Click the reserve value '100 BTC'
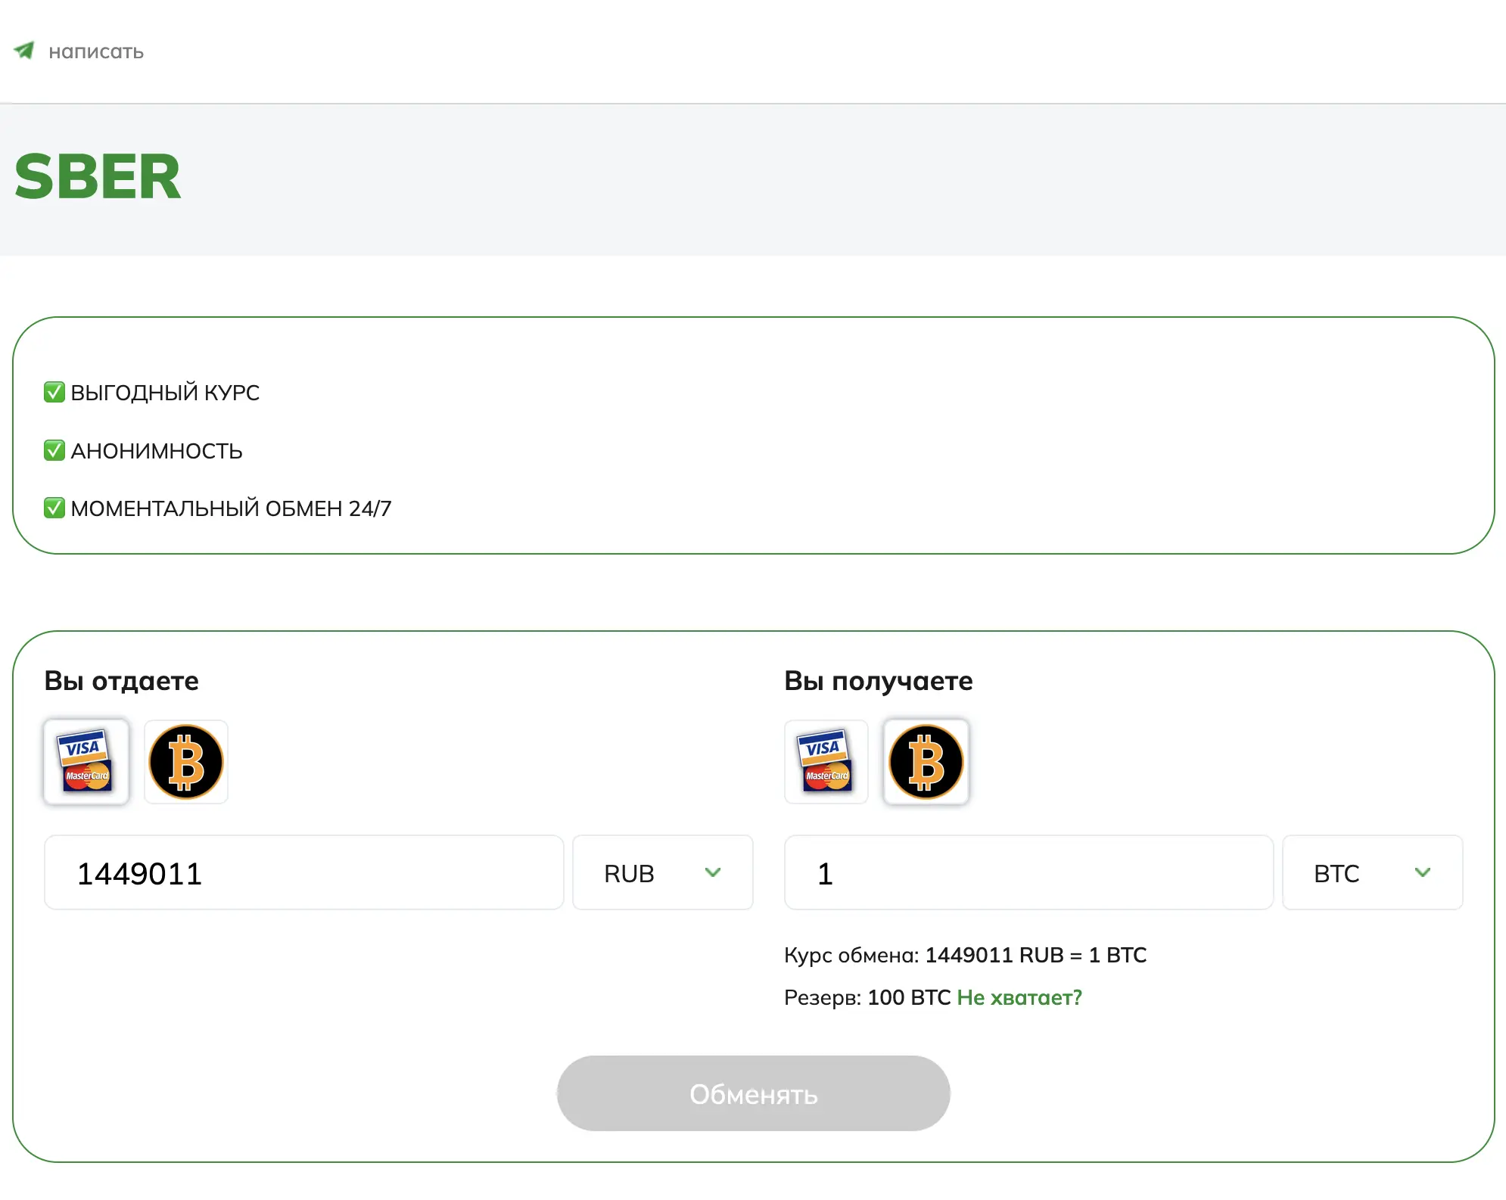 click(x=909, y=997)
